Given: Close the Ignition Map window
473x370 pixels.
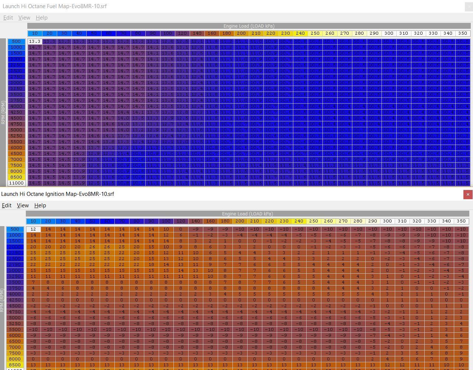Looking at the screenshot, I should coord(468,194).
